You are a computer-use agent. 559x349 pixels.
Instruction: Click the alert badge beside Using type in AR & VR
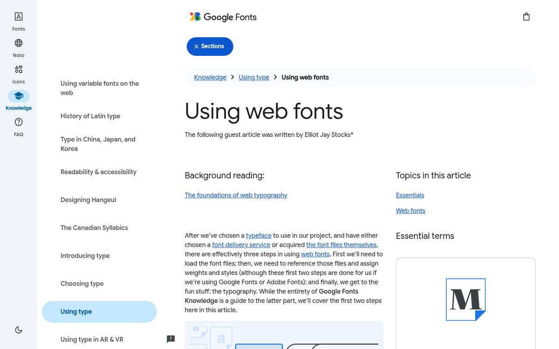point(170,339)
